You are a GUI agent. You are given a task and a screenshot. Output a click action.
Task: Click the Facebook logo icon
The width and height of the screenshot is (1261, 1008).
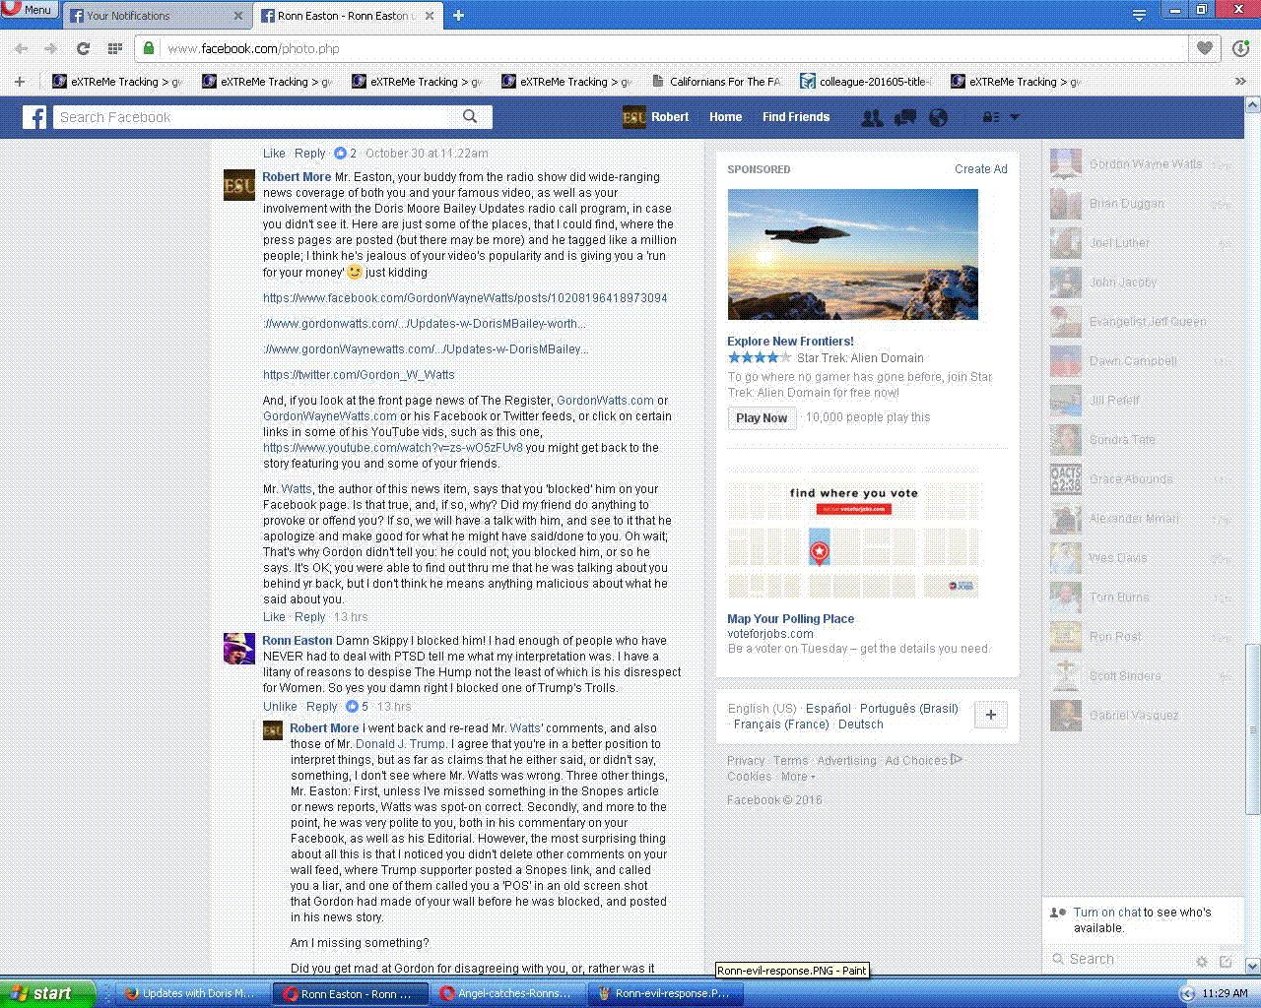(34, 117)
